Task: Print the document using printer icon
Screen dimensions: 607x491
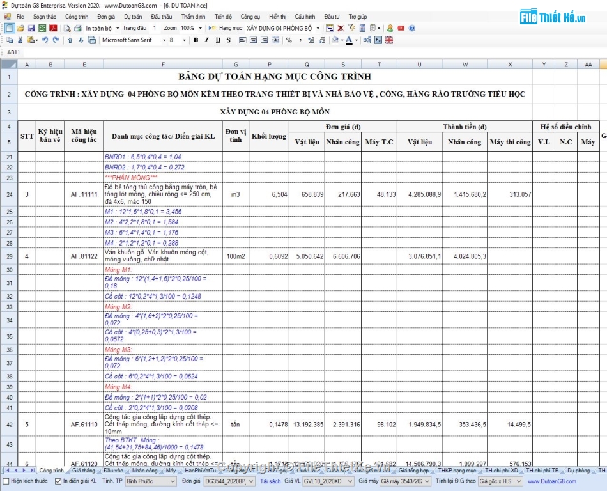Action: tap(78, 28)
